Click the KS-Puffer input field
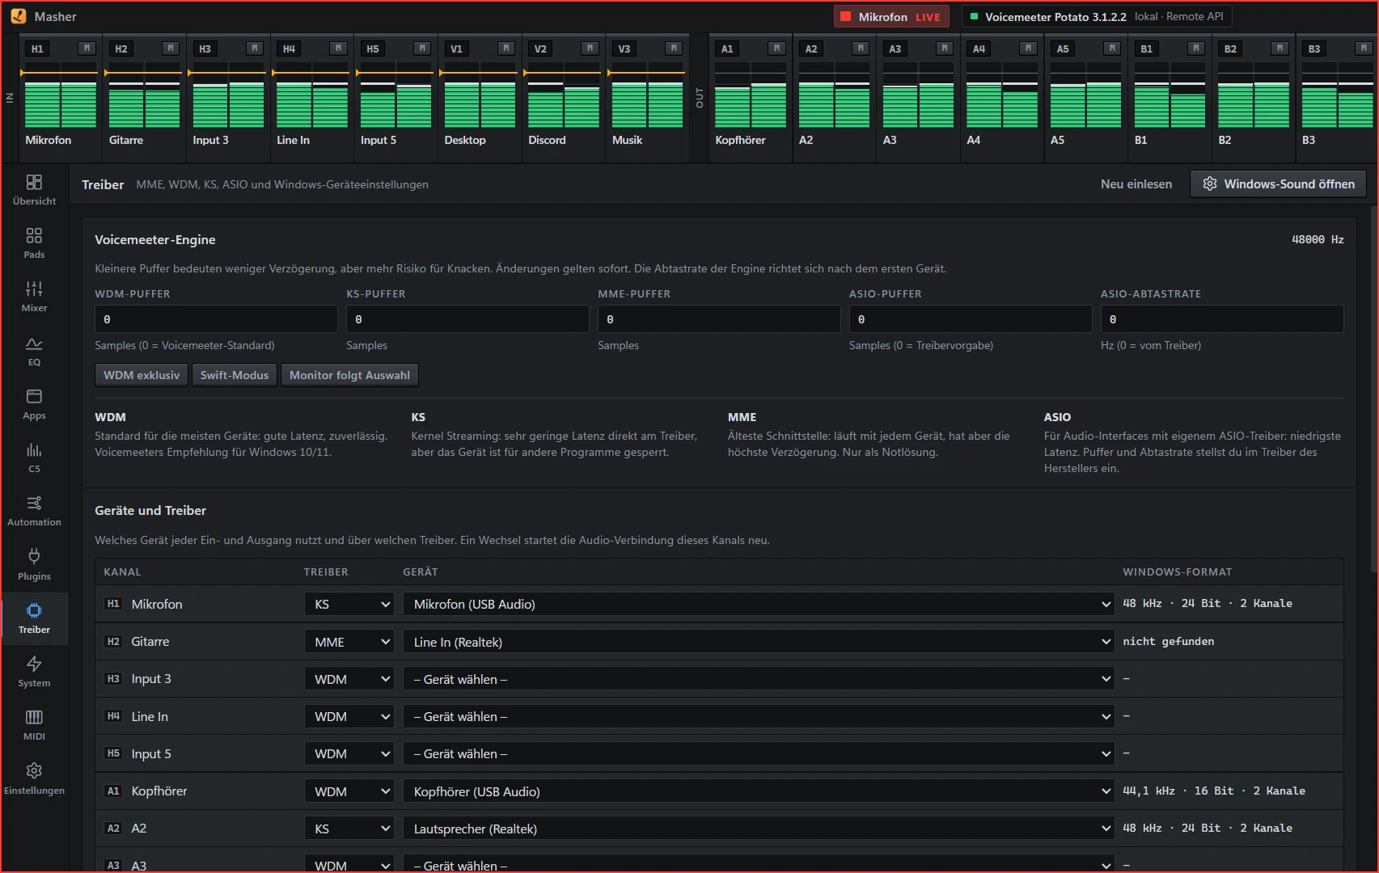This screenshot has height=873, width=1379. tap(467, 319)
